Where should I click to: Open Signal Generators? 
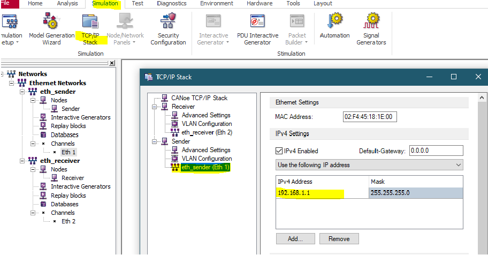coord(371,29)
